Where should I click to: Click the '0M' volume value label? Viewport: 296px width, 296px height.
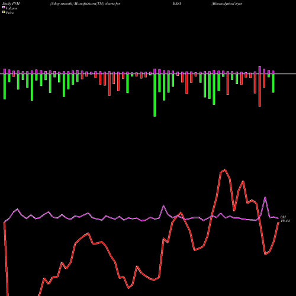(x=283, y=217)
